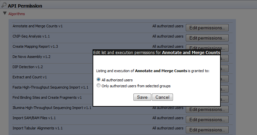Click the Import Tabular Alignments v1.1 text
The width and height of the screenshot is (257, 135).
(x=38, y=128)
